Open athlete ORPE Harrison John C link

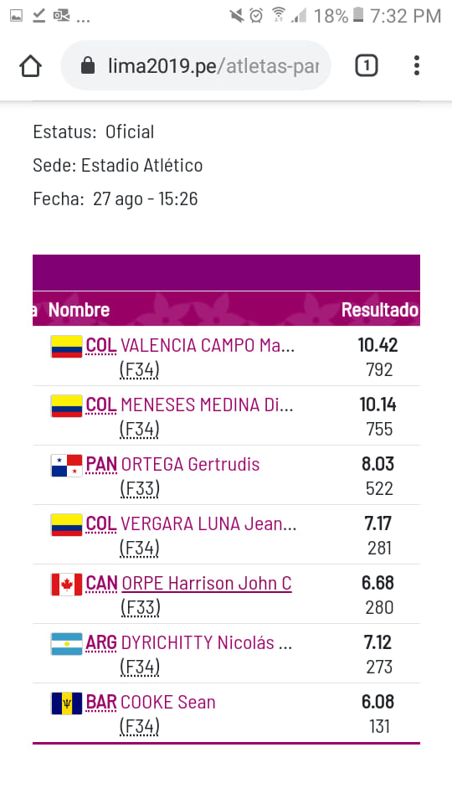207,584
